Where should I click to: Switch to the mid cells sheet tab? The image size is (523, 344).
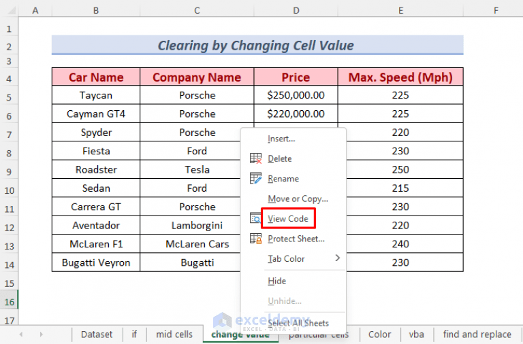coord(174,334)
